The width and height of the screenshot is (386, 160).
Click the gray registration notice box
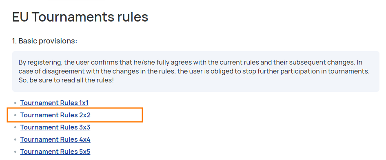[x=196, y=71]
